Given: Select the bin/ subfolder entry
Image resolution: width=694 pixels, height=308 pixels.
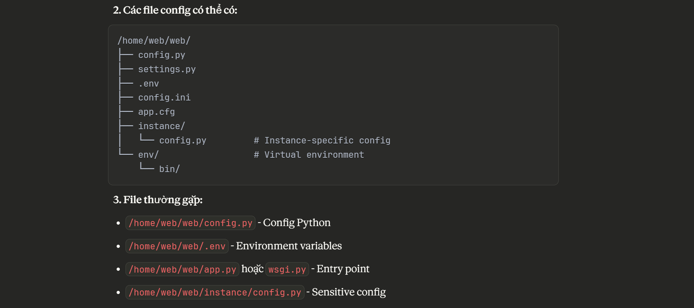Looking at the screenshot, I should coord(169,169).
